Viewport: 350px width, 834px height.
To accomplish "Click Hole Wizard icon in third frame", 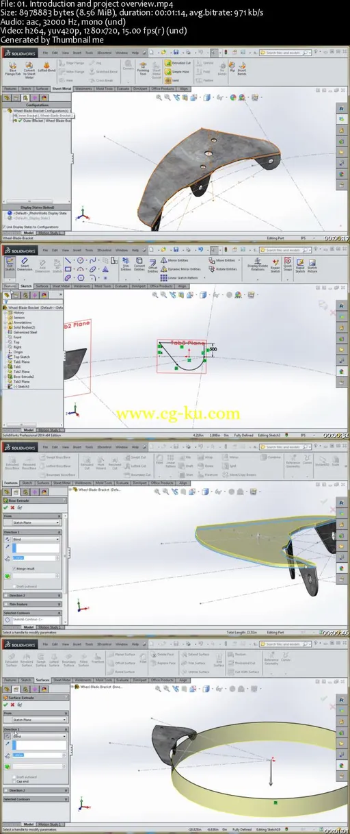I will point(101,462).
